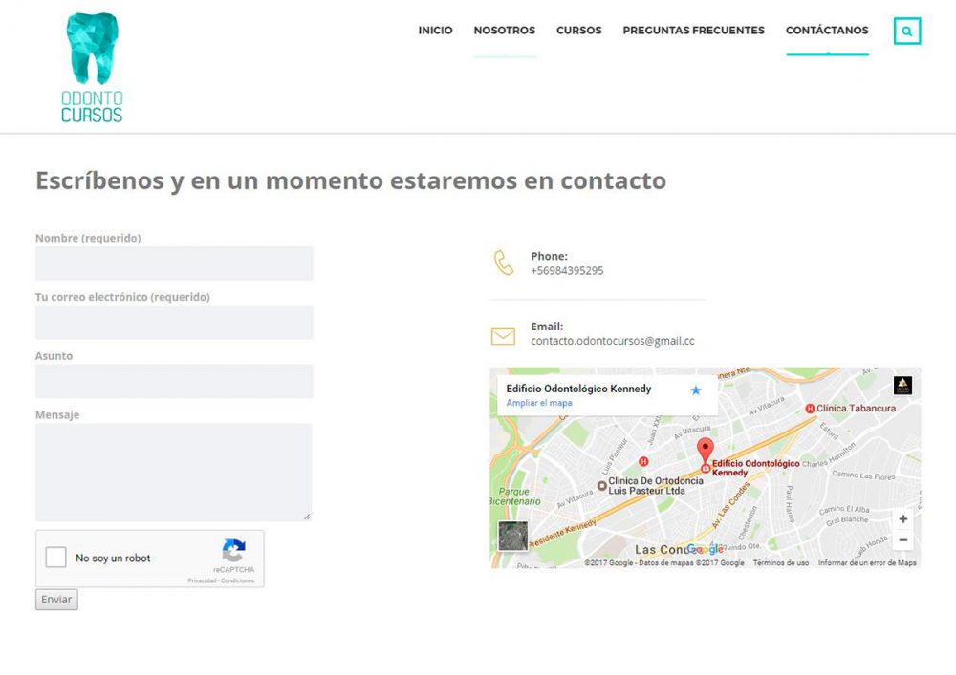Screen dimensions: 956x675
Task: Click the red map pin marker
Action: click(706, 451)
